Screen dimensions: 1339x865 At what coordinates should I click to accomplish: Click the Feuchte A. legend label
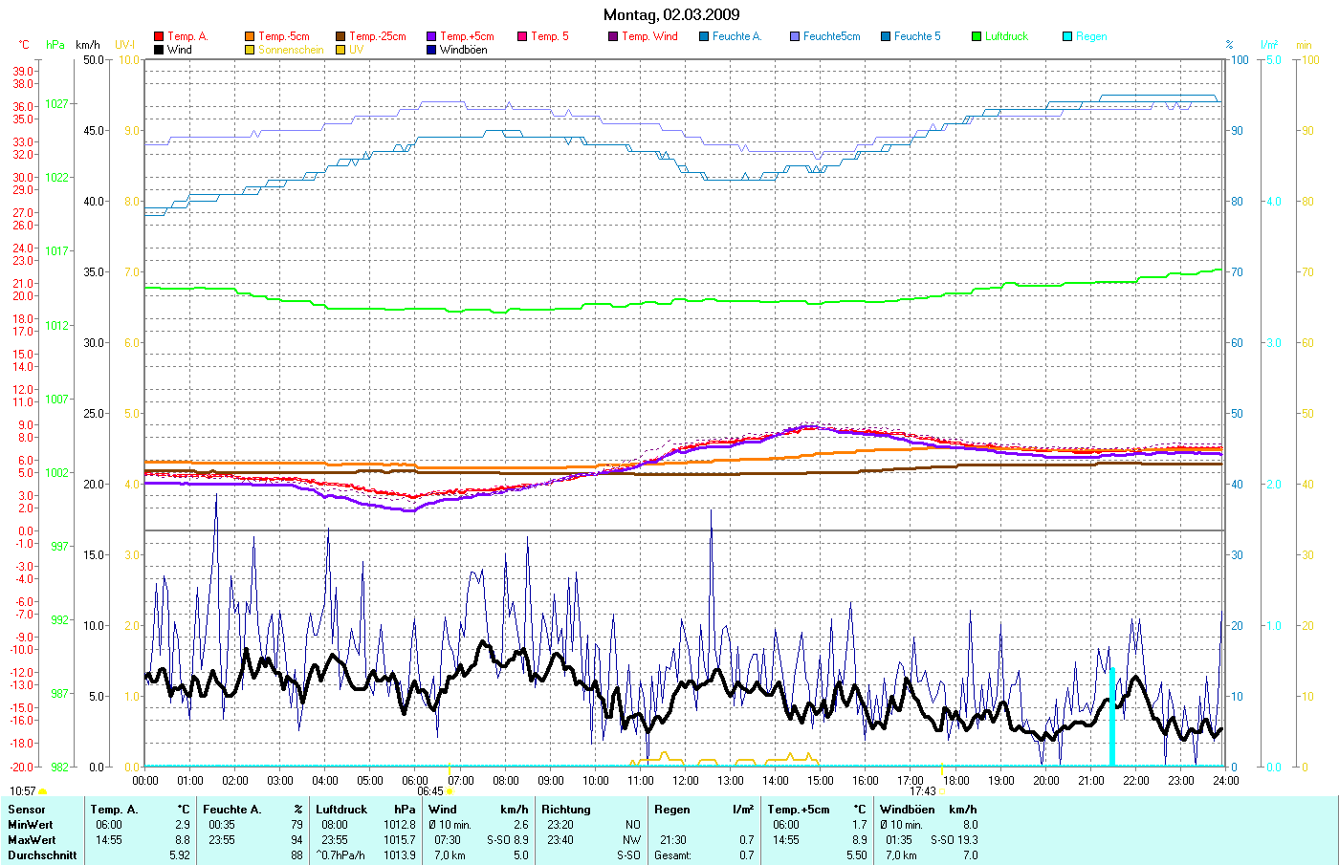click(736, 36)
